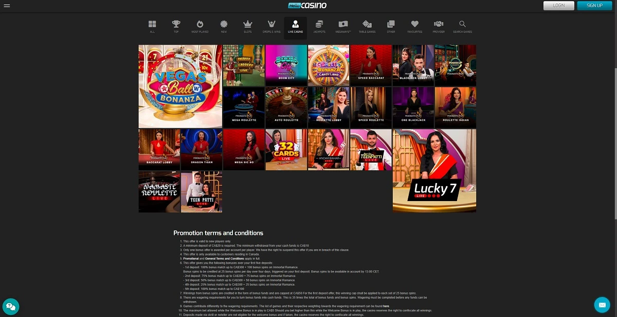This screenshot has height=317, width=617.
Task: Open the Teen Patti Live game
Action: (x=202, y=192)
